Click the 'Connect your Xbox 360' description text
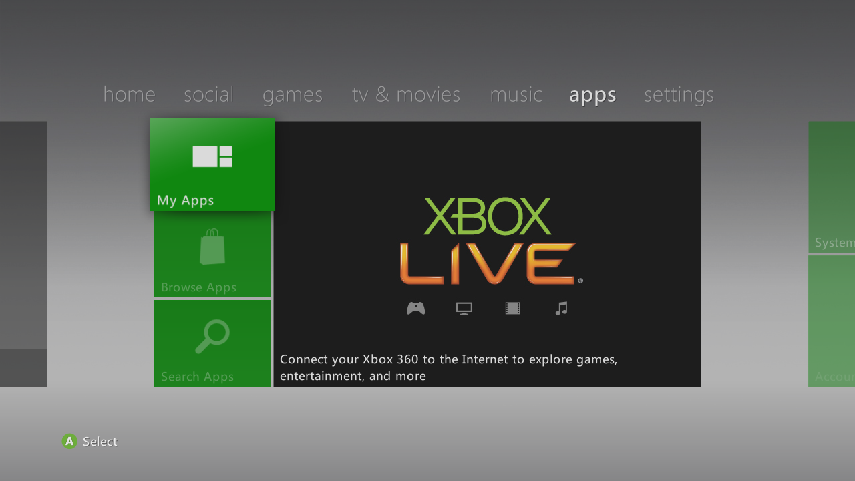Screen dimensions: 855x481 pos(448,367)
